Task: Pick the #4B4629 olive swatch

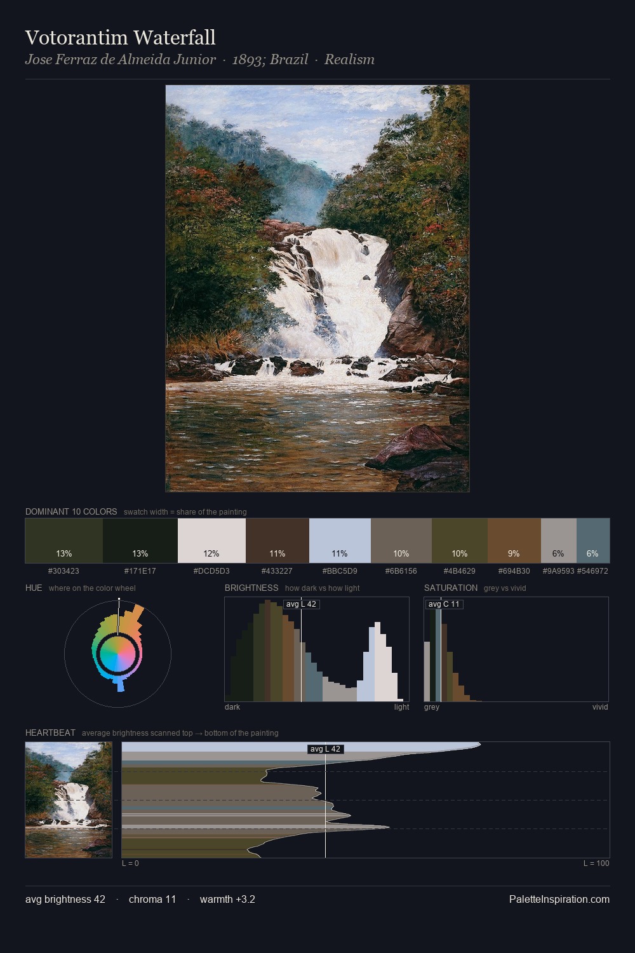Action: point(460,541)
